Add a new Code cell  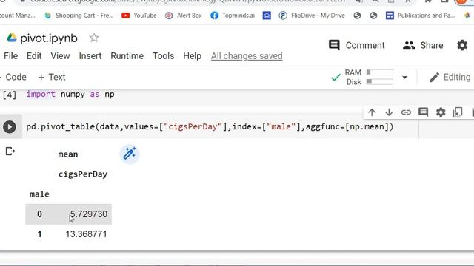13,77
